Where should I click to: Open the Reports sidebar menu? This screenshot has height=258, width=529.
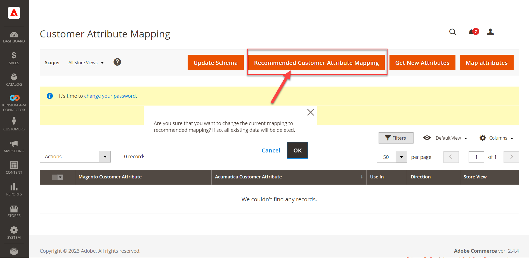(x=14, y=189)
